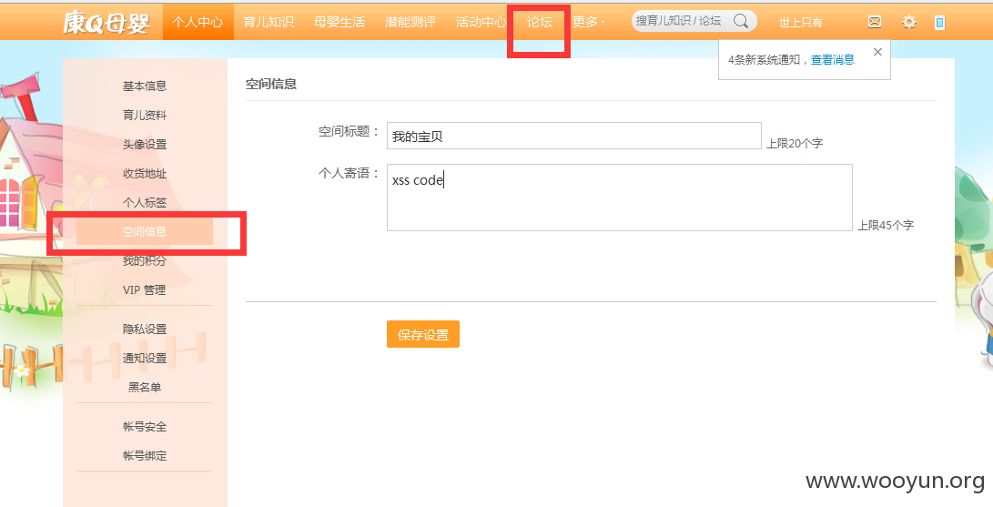Open the 查看消息 link
993x507 pixels.
tap(833, 59)
